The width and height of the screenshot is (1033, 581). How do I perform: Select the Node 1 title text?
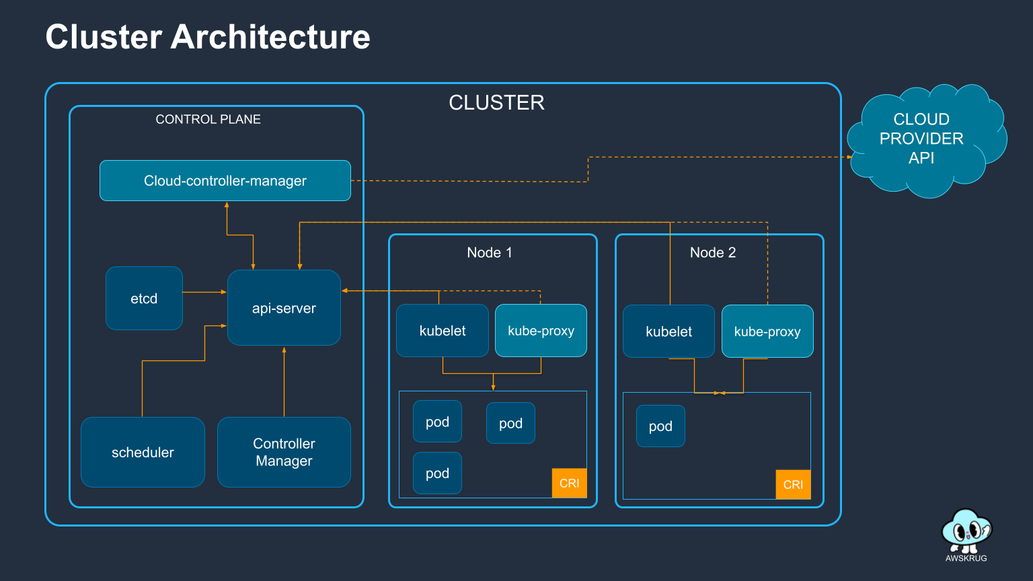(490, 252)
